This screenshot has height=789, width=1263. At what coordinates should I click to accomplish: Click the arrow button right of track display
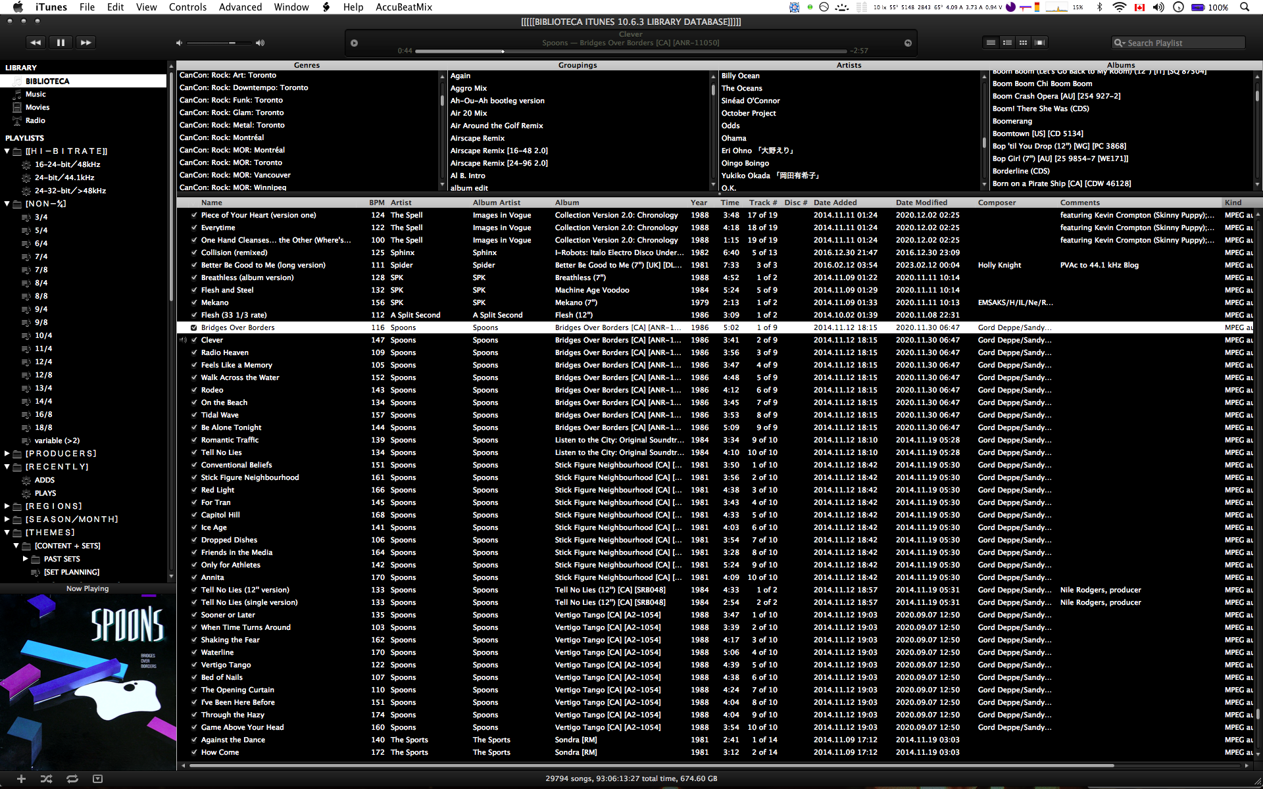coord(908,43)
